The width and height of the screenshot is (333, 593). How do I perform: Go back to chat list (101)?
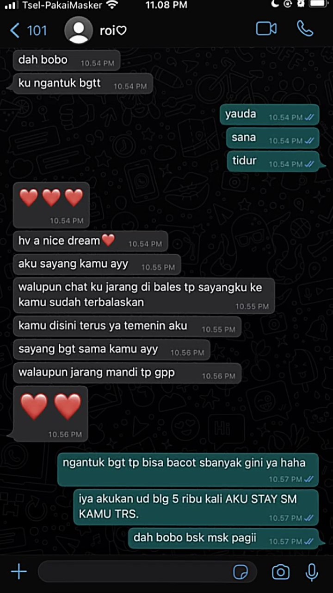coord(29,31)
